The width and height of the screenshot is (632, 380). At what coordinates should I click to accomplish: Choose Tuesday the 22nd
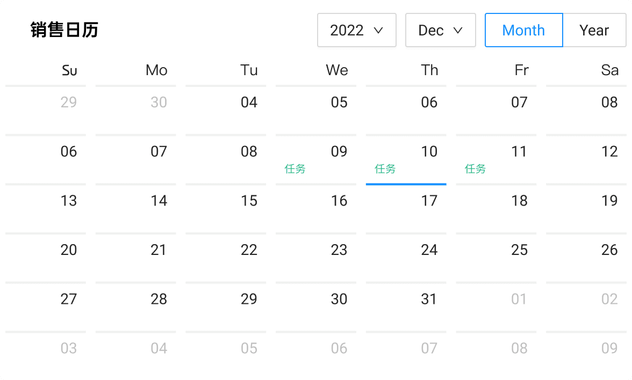click(x=249, y=250)
